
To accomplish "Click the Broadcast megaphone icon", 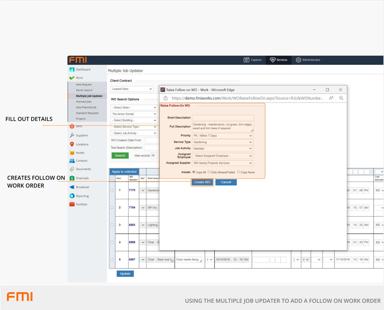I will [72, 187].
